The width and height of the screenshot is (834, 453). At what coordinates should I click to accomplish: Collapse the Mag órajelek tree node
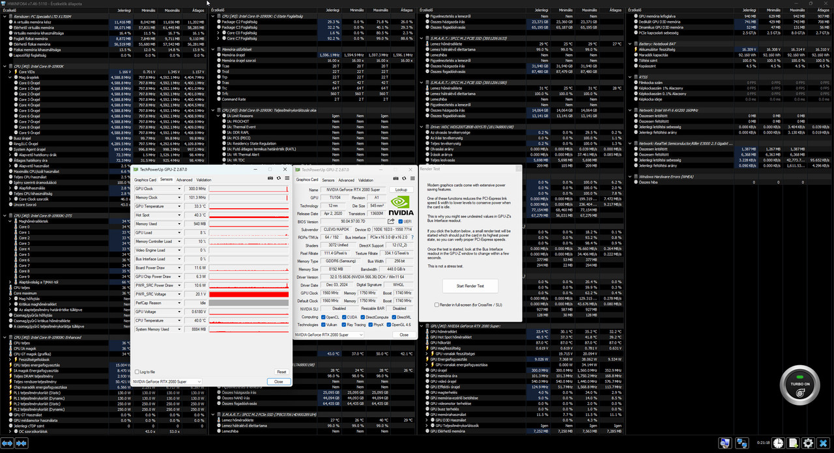(11, 77)
